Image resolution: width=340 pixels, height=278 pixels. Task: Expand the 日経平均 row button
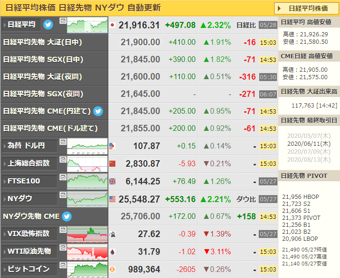pyautogui.click(x=21, y=25)
